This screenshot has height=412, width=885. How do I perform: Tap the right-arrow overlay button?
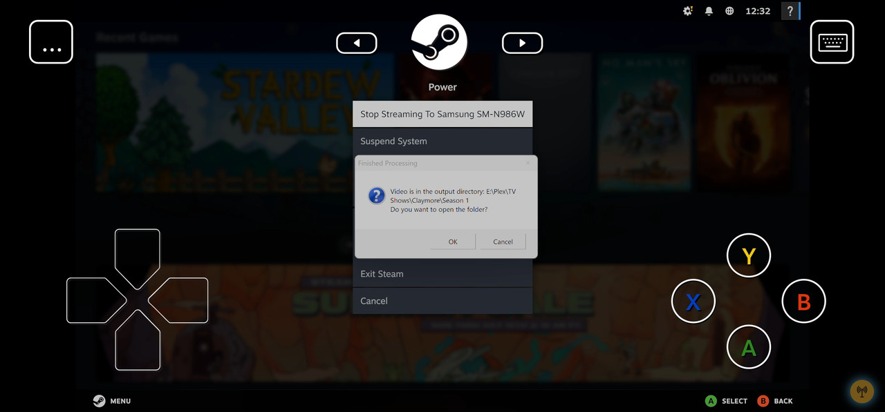522,43
